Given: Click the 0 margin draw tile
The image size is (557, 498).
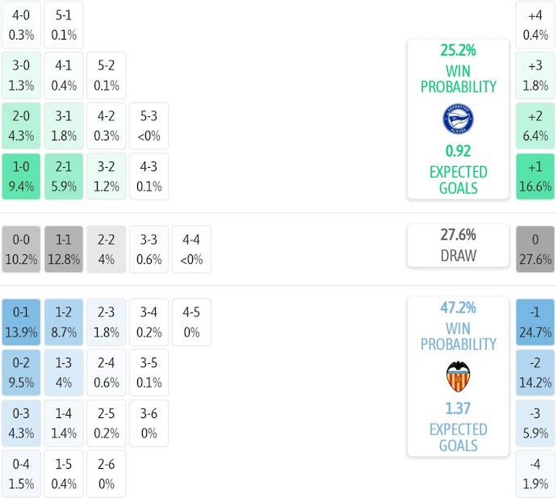Looking at the screenshot, I should [535, 249].
